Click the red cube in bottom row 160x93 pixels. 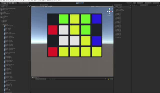53,52
